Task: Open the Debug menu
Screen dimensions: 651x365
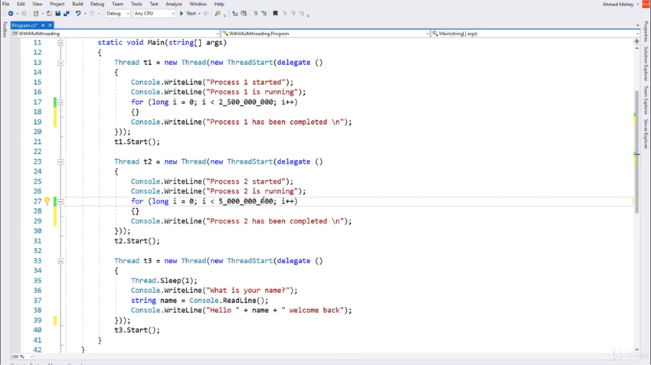Action: [97, 4]
